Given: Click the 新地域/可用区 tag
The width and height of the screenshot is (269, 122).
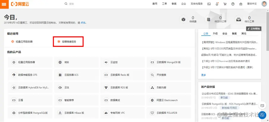Looking at the screenshot, I should click(x=230, y=108).
